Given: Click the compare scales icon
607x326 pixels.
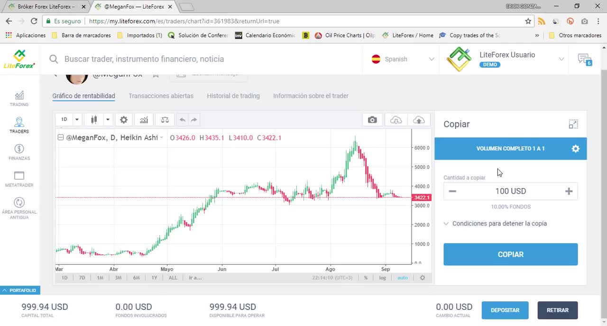Looking at the screenshot, I should point(165,120).
